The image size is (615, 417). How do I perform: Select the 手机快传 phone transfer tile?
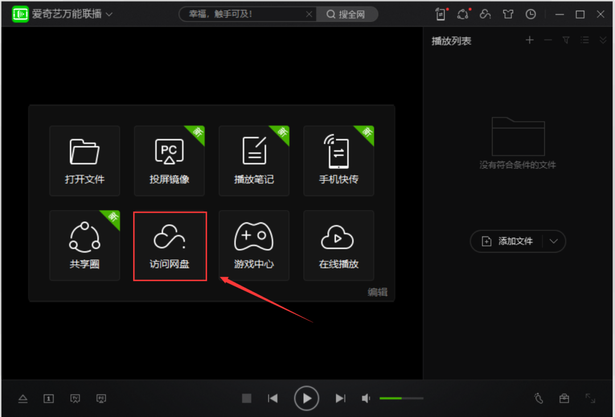pos(339,160)
